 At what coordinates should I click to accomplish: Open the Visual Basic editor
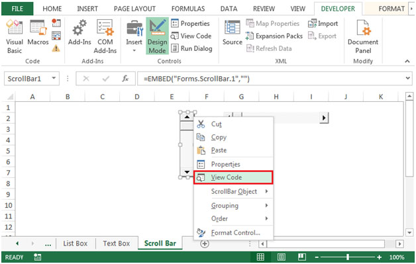[x=15, y=36]
